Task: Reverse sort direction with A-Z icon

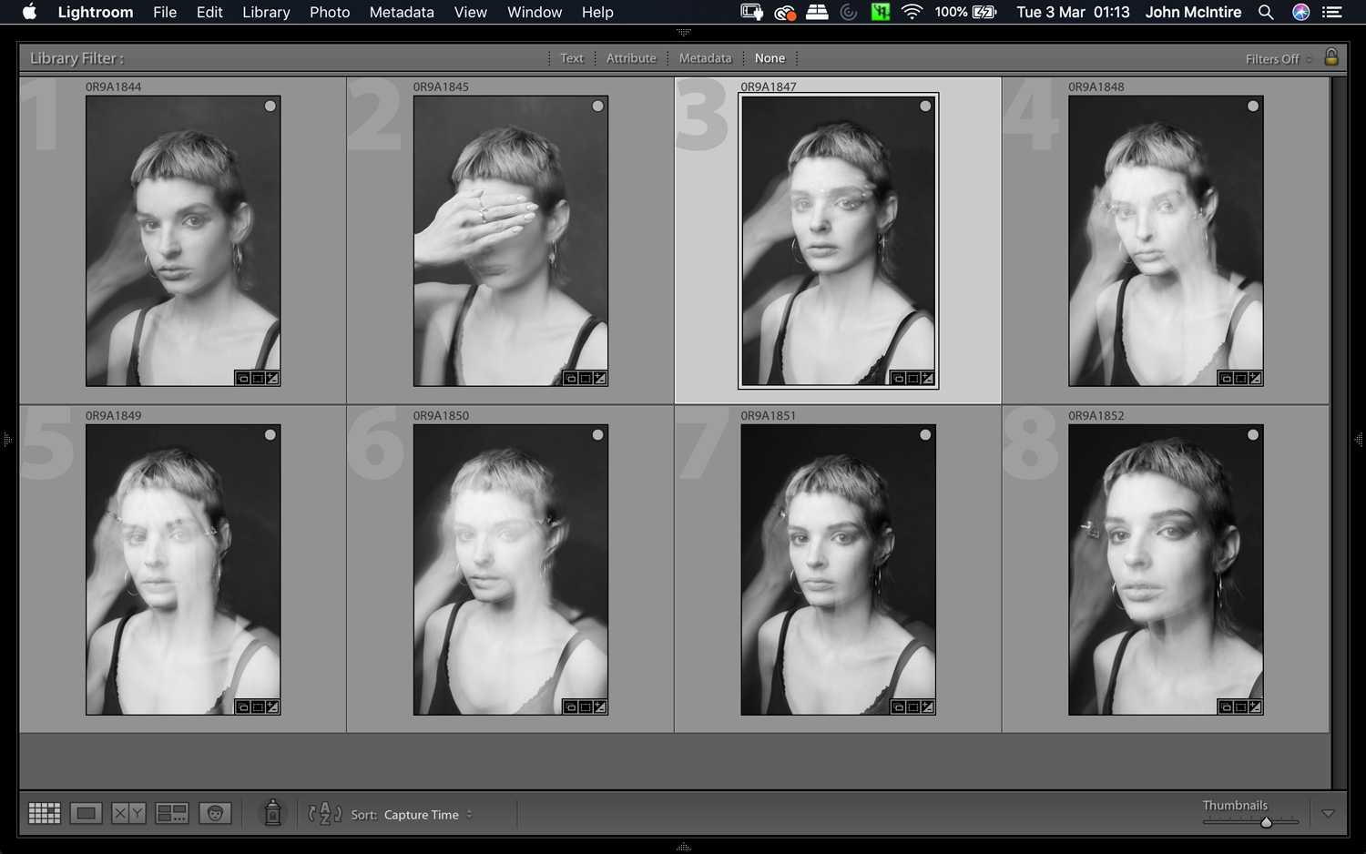Action: (324, 813)
